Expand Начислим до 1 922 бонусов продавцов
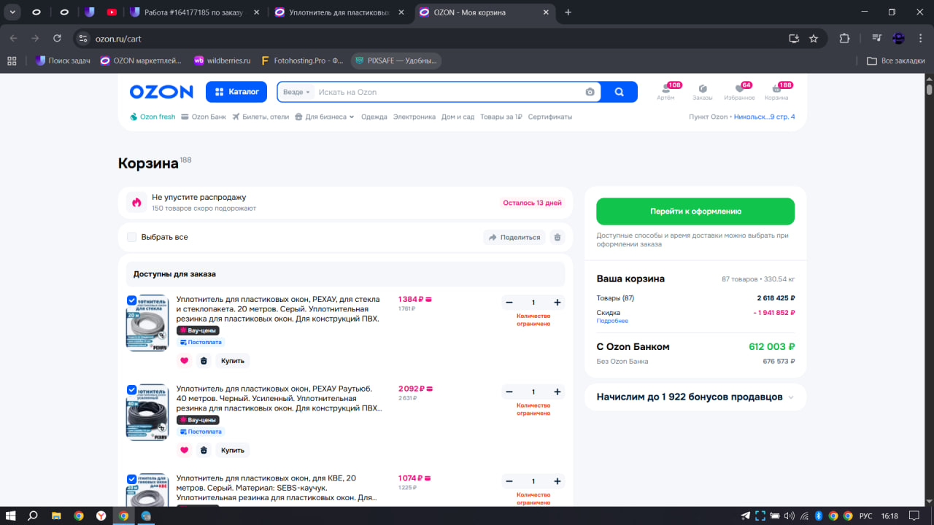934x525 pixels. point(695,397)
